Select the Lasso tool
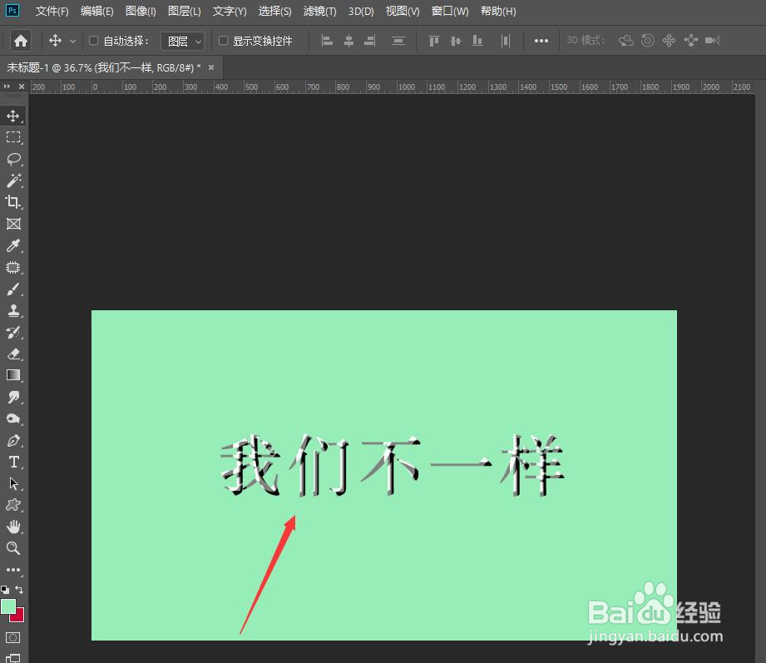Screen dimensions: 766x663 point(13,159)
